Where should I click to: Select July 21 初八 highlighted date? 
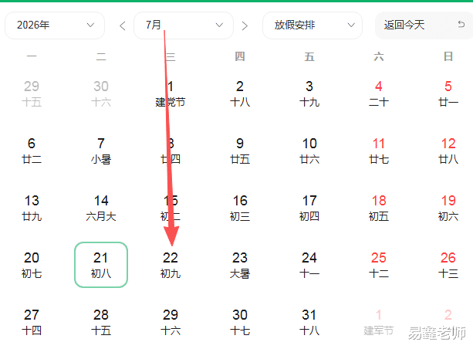(101, 265)
